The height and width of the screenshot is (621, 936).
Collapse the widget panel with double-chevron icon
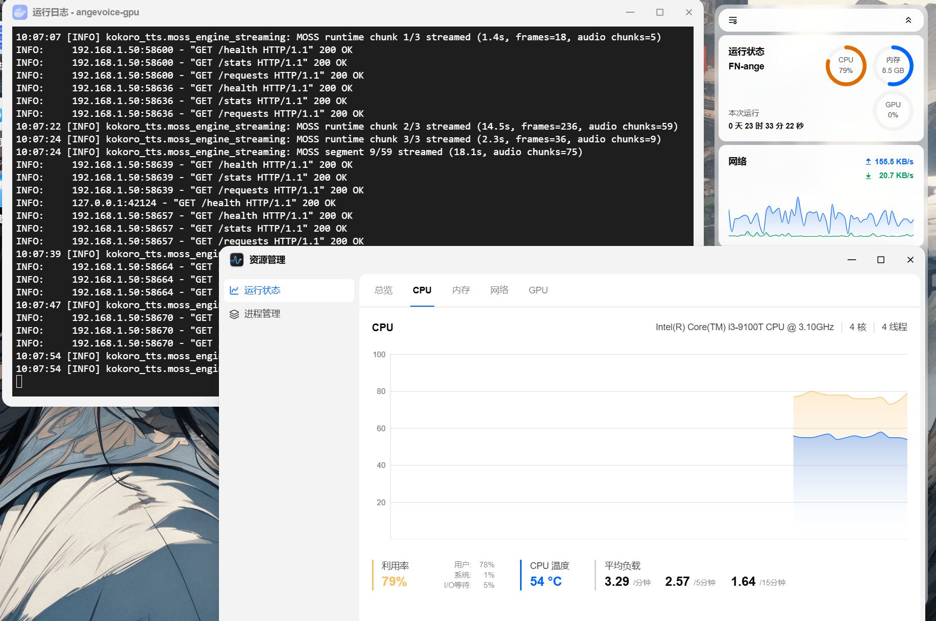tap(908, 20)
